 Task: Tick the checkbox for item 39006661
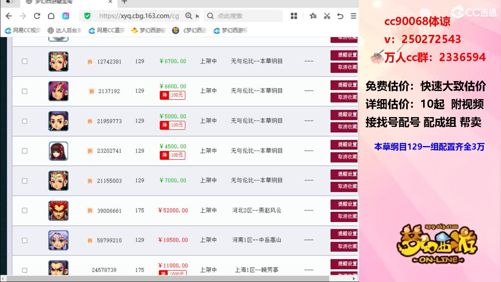pos(25,211)
